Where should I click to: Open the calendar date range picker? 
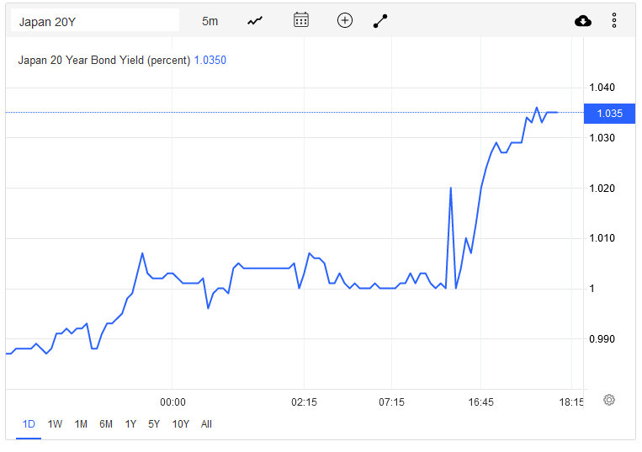tap(301, 20)
